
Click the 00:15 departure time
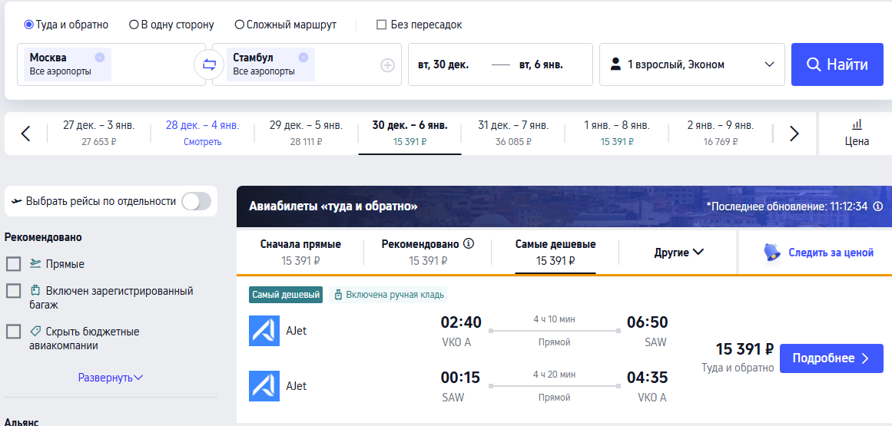[x=460, y=378]
